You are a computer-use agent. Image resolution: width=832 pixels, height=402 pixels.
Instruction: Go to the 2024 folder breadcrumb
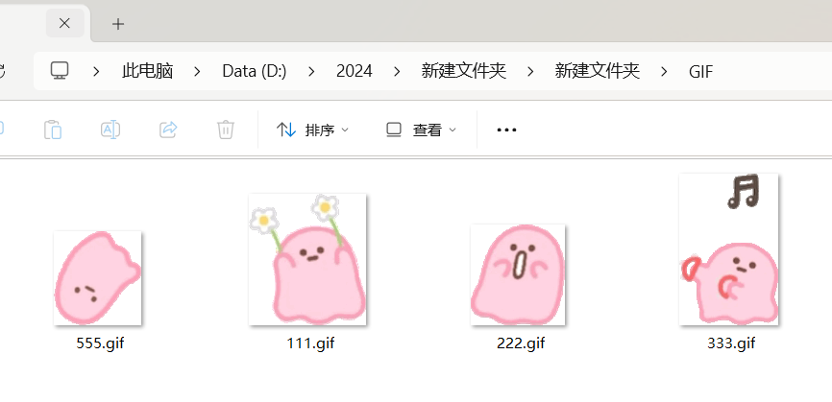355,71
